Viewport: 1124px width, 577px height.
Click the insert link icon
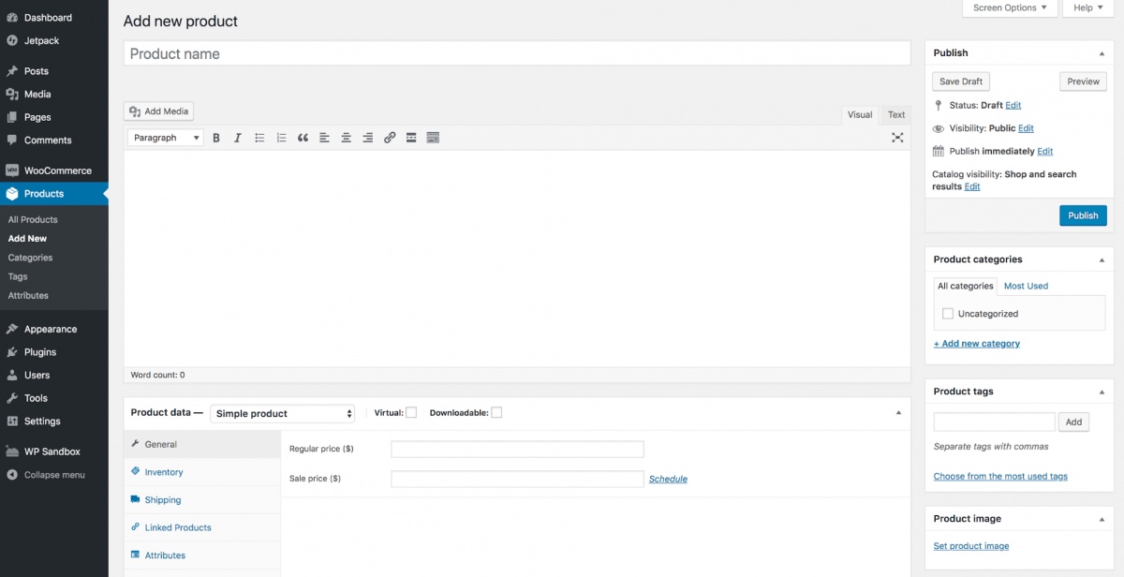390,138
